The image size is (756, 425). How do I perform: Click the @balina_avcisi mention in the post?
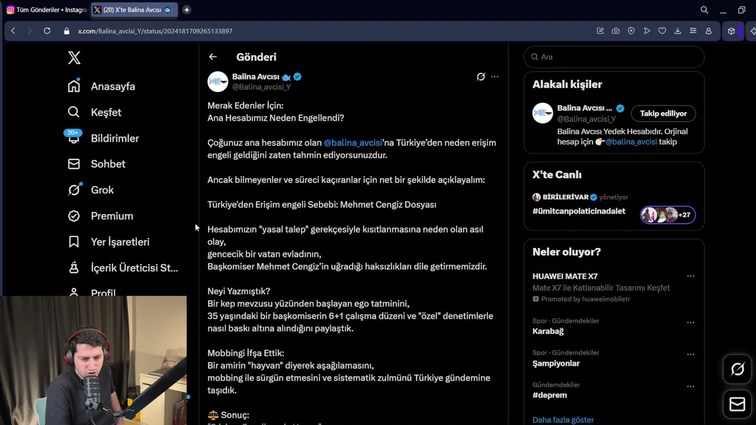pos(353,143)
